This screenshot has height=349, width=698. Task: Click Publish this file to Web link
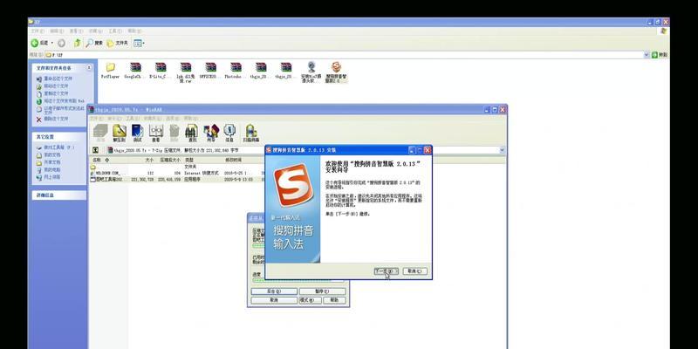[x=60, y=101]
